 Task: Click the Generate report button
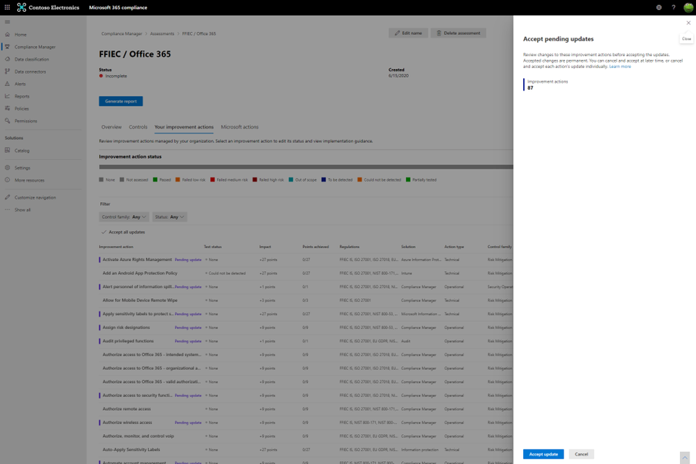tap(121, 101)
